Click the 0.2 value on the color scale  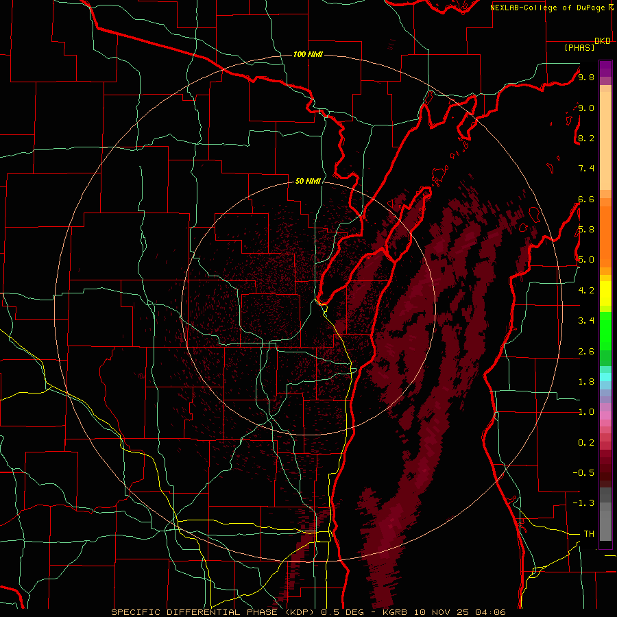tap(586, 443)
